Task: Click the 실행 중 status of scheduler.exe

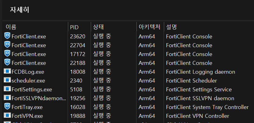Action: point(102,80)
